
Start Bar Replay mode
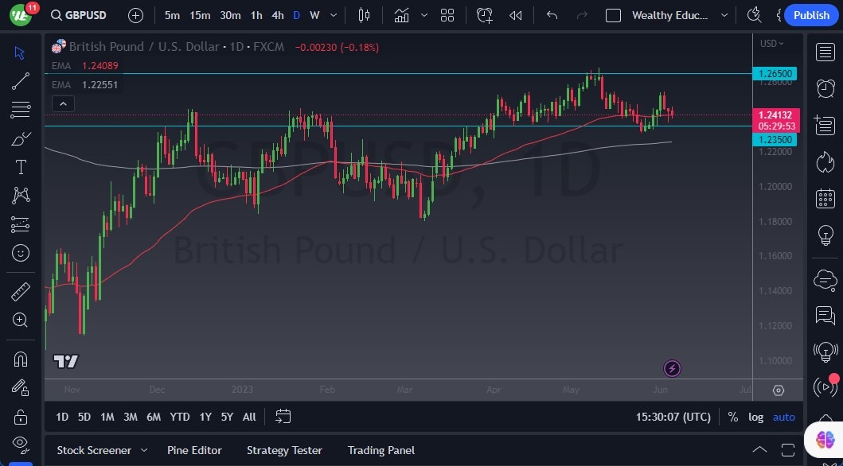point(514,14)
